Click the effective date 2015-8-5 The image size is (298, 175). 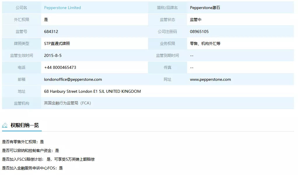tap(53, 55)
